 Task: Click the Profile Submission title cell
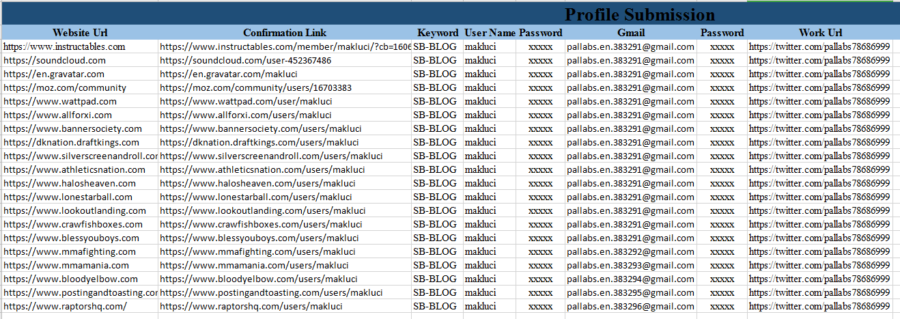(x=639, y=15)
